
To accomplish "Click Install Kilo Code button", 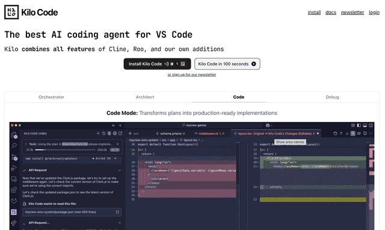I will coord(157,64).
